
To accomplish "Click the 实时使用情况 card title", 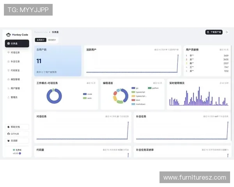I will tap(177, 83).
